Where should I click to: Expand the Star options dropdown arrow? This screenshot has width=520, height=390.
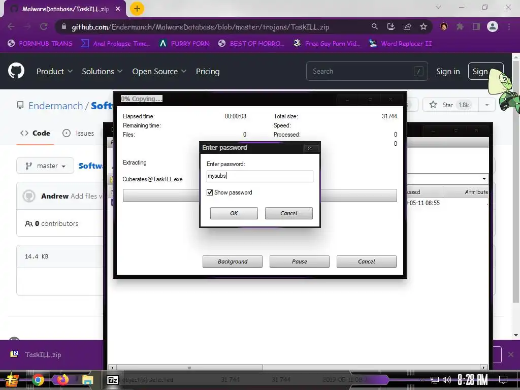point(487,105)
